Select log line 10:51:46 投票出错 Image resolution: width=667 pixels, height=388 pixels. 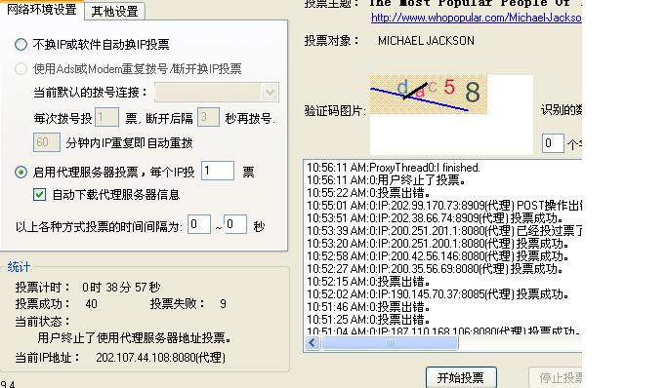pyautogui.click(x=368, y=307)
